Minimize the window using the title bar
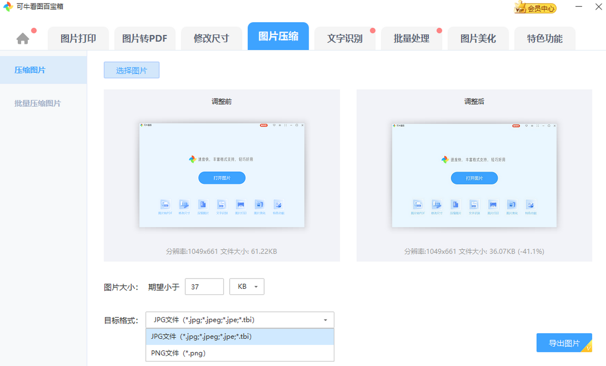The width and height of the screenshot is (606, 366). coord(578,7)
